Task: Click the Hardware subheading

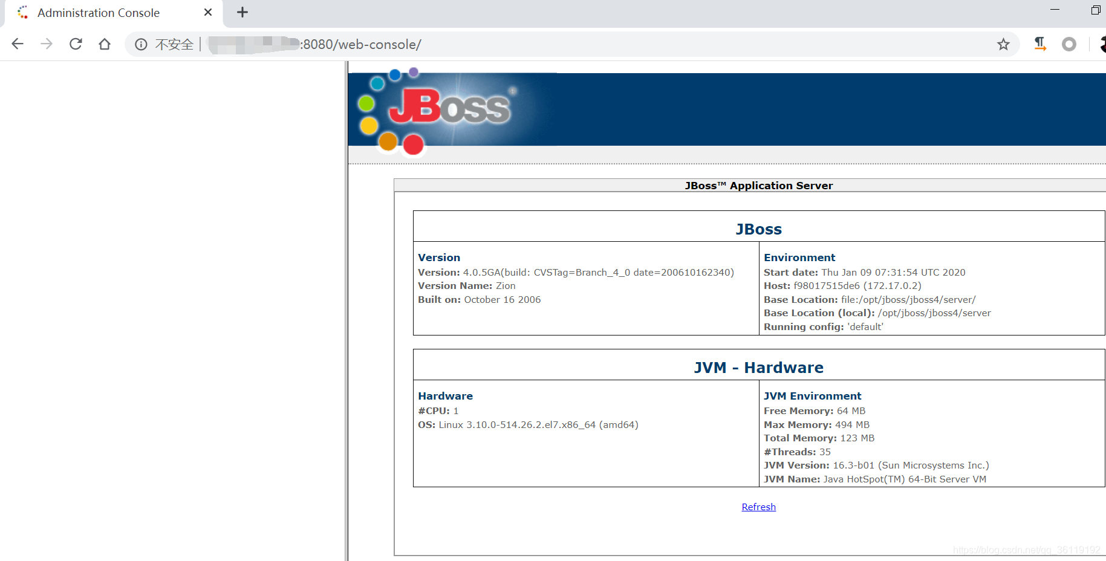Action: pyautogui.click(x=446, y=396)
